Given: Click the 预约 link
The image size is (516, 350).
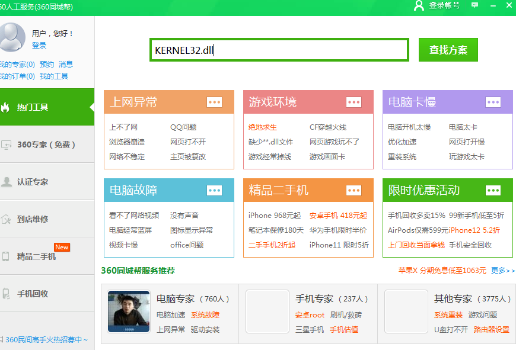Looking at the screenshot, I should (x=47, y=64).
